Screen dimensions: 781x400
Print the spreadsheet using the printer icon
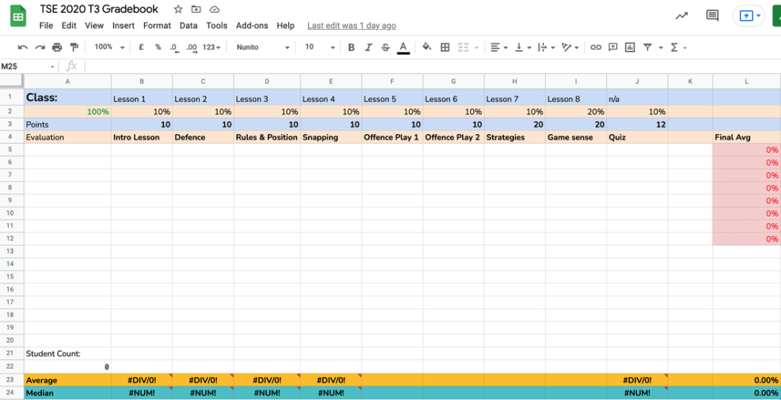click(56, 47)
